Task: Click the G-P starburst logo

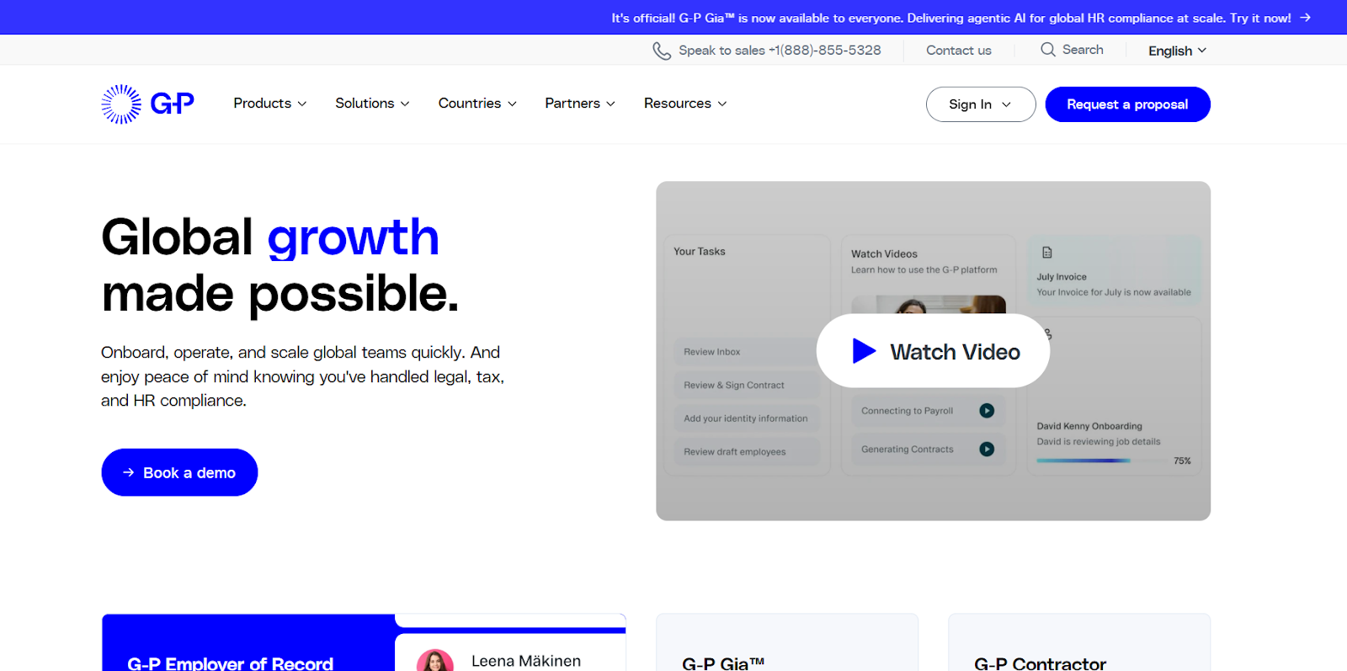Action: (x=147, y=104)
